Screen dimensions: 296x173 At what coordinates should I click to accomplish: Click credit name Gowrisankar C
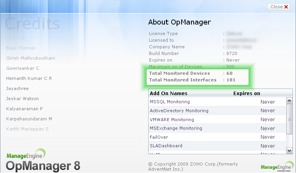23,68
